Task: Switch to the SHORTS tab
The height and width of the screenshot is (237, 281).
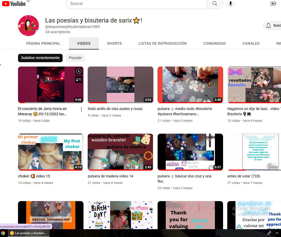Action: click(114, 43)
